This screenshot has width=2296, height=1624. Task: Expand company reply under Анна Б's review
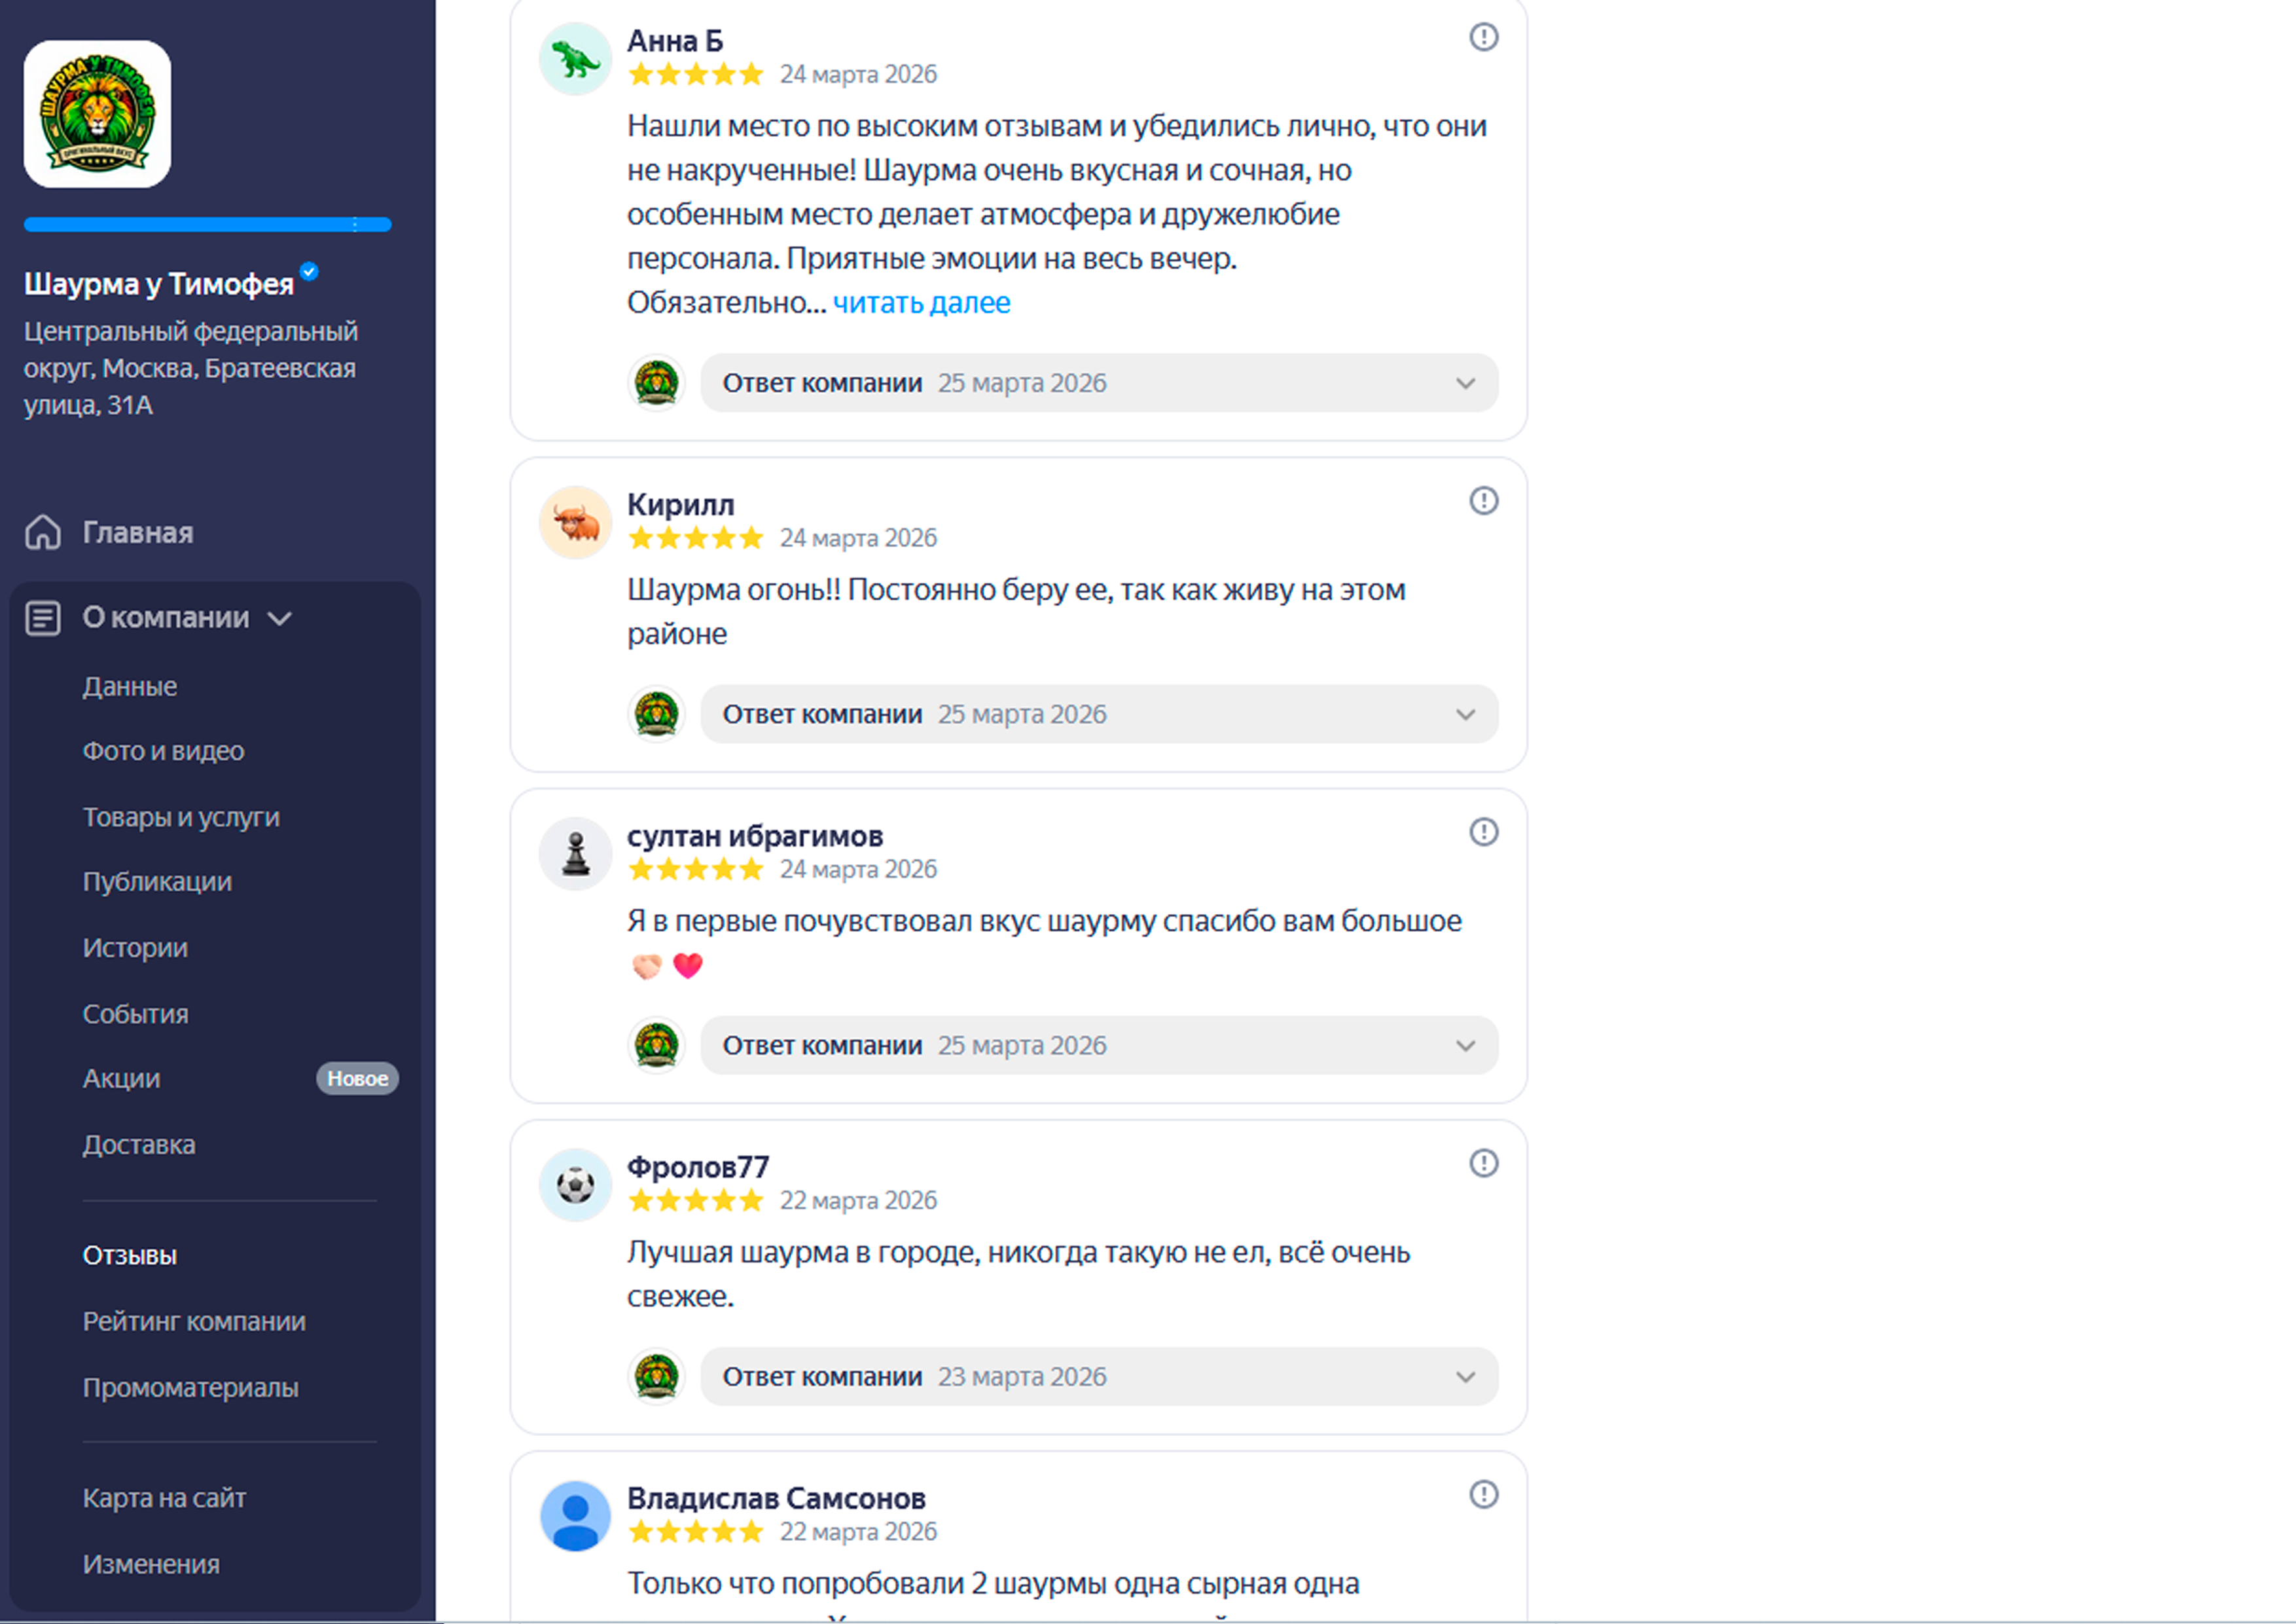pyautogui.click(x=1465, y=383)
